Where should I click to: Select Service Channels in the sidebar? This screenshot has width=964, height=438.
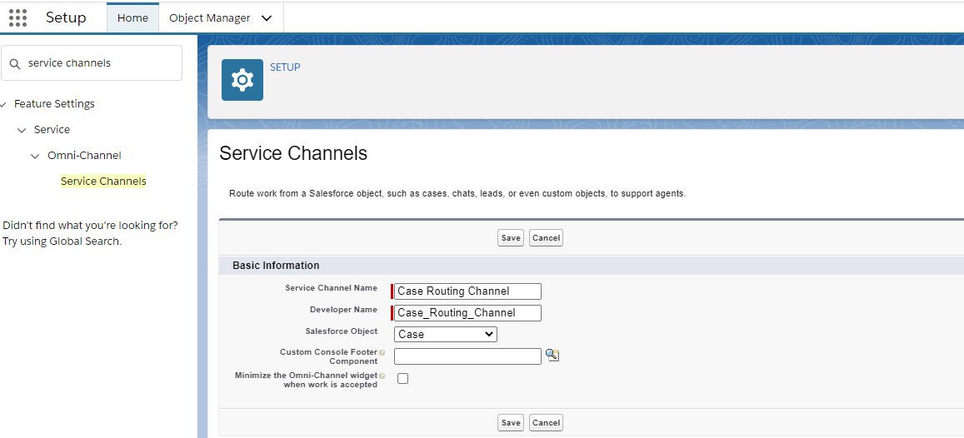click(x=103, y=182)
